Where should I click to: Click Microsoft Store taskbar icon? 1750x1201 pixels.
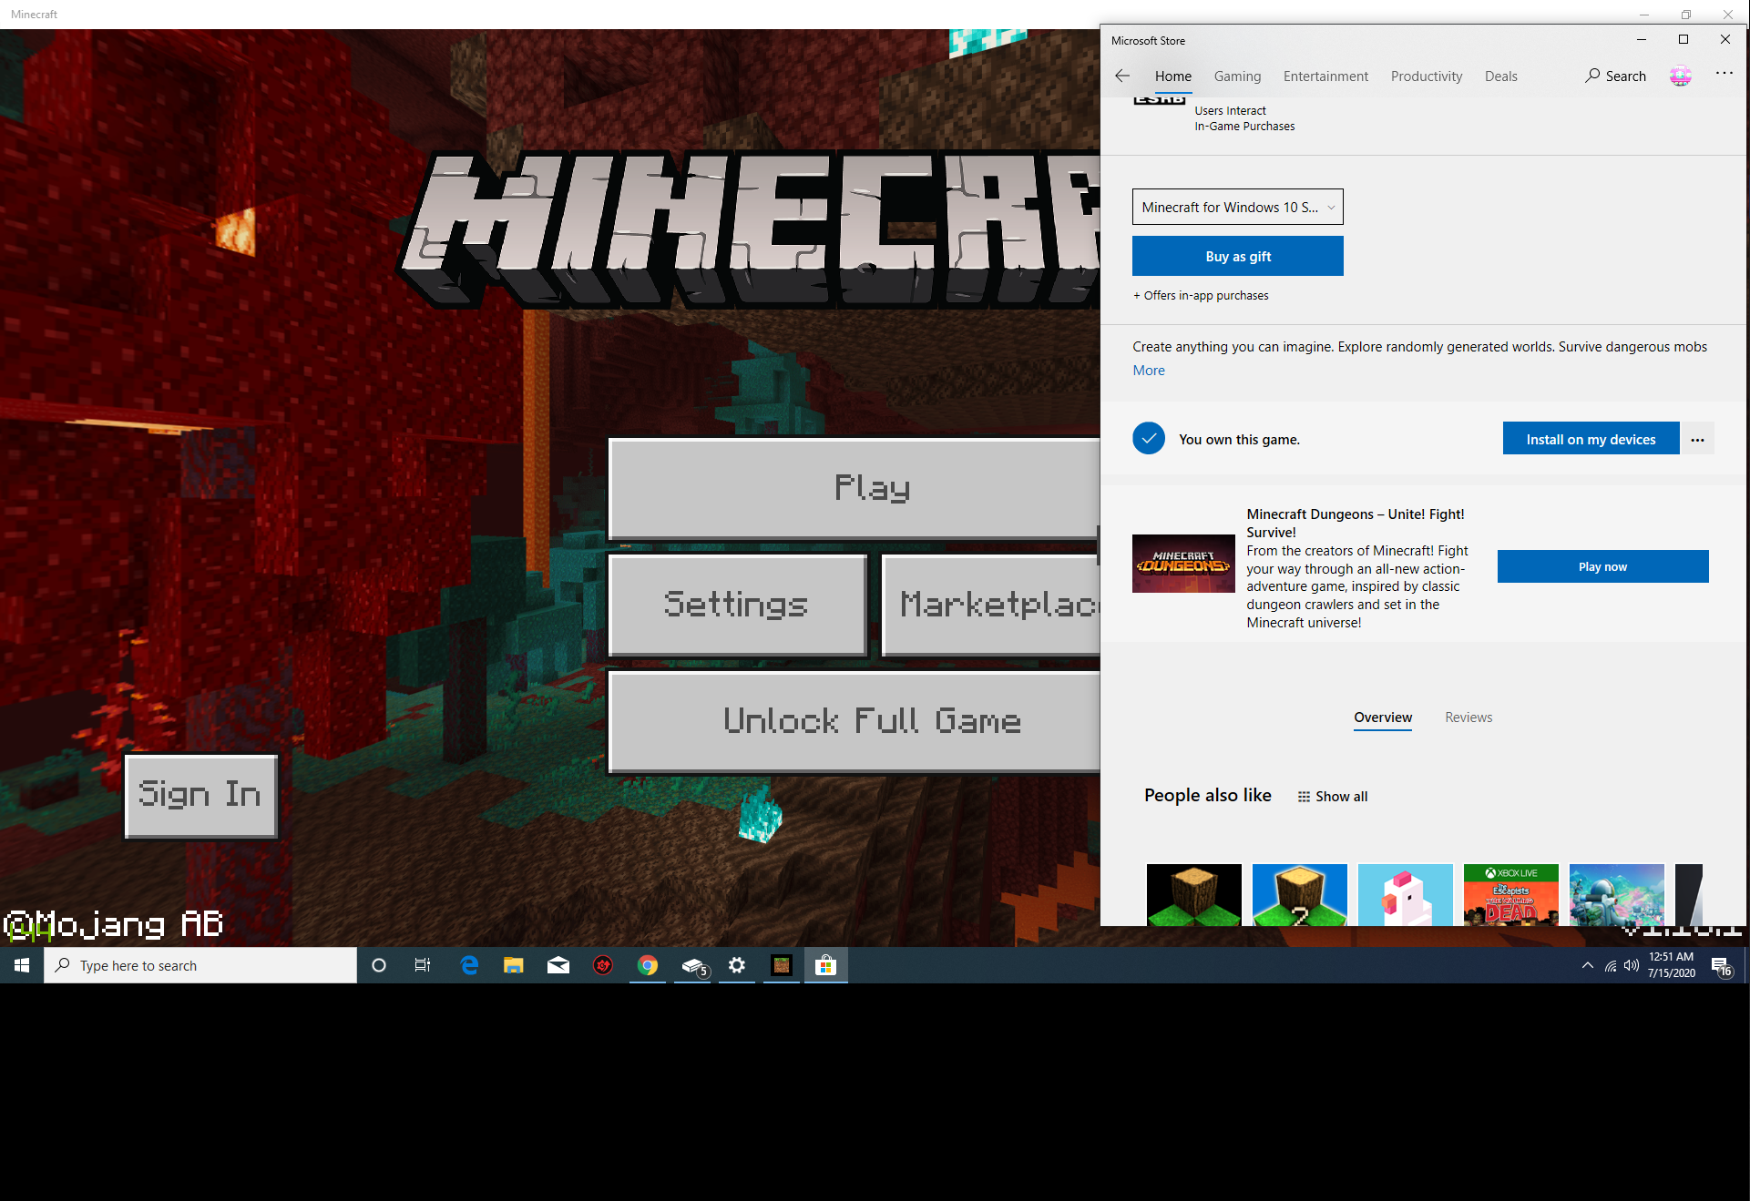826,965
